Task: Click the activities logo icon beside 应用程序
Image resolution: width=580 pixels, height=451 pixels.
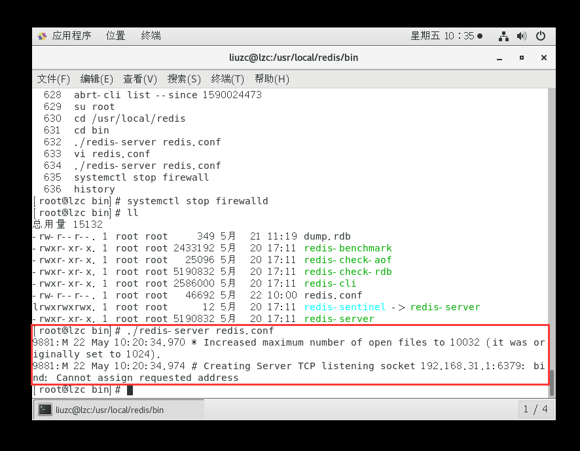Action: click(42, 36)
